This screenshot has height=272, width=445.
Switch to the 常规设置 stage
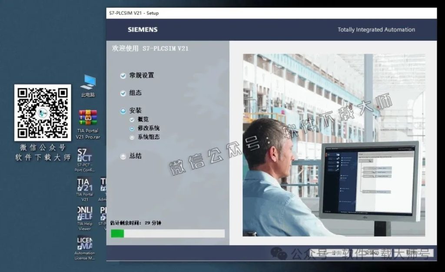[x=142, y=75]
